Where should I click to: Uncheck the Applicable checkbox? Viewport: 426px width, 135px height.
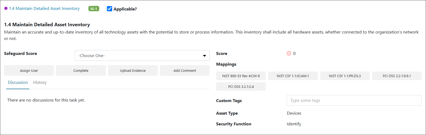109,9
